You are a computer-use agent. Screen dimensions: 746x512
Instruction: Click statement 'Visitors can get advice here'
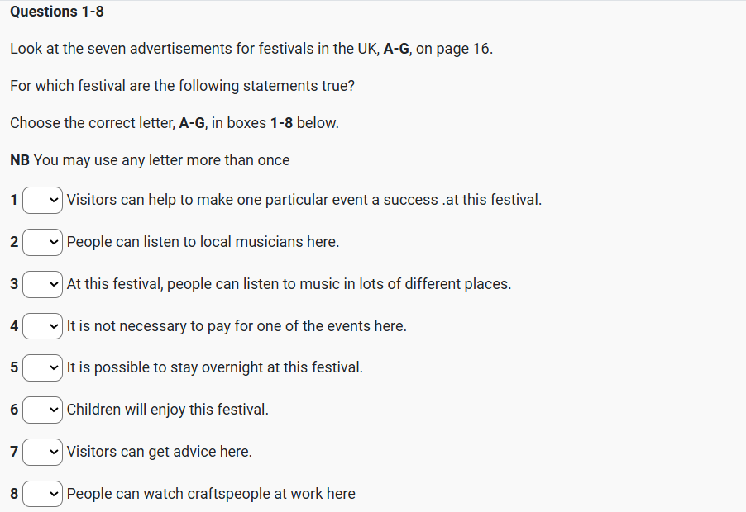(x=159, y=452)
